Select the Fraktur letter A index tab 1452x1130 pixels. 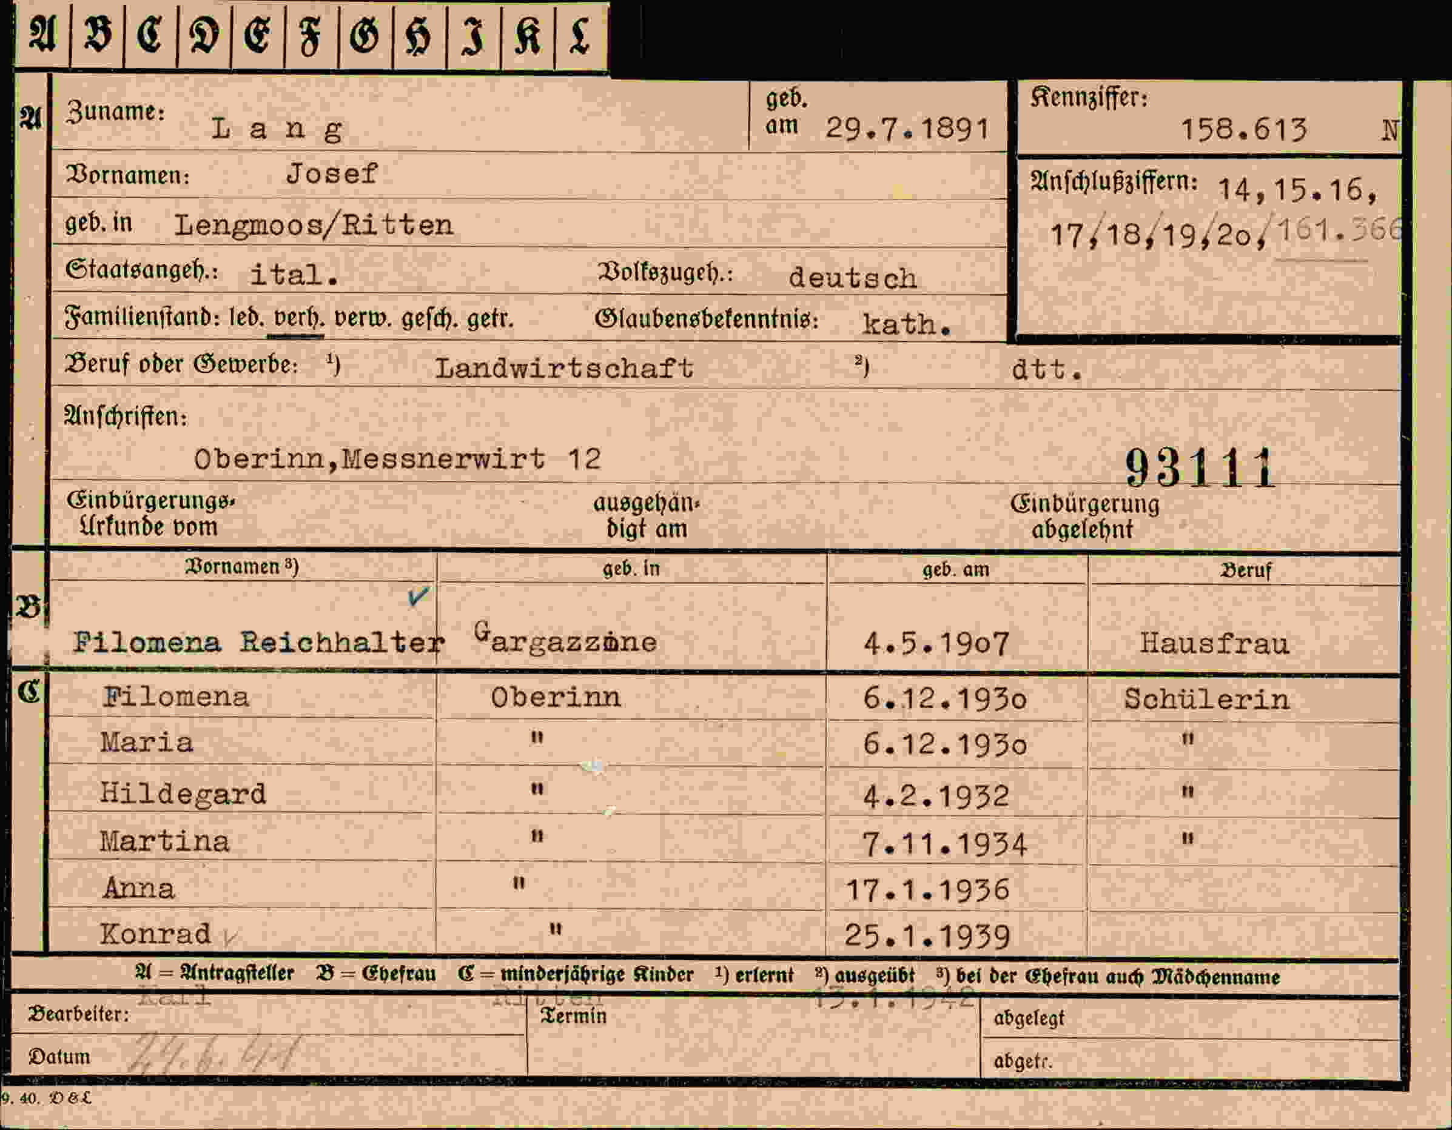tap(42, 35)
